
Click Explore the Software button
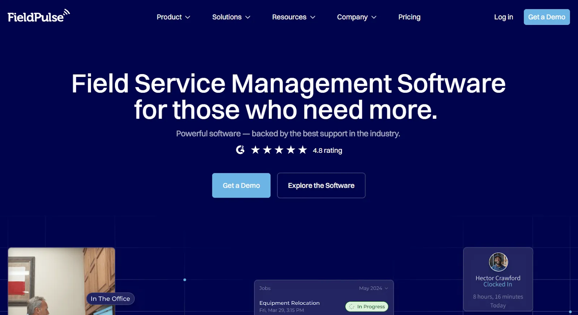pyautogui.click(x=321, y=185)
